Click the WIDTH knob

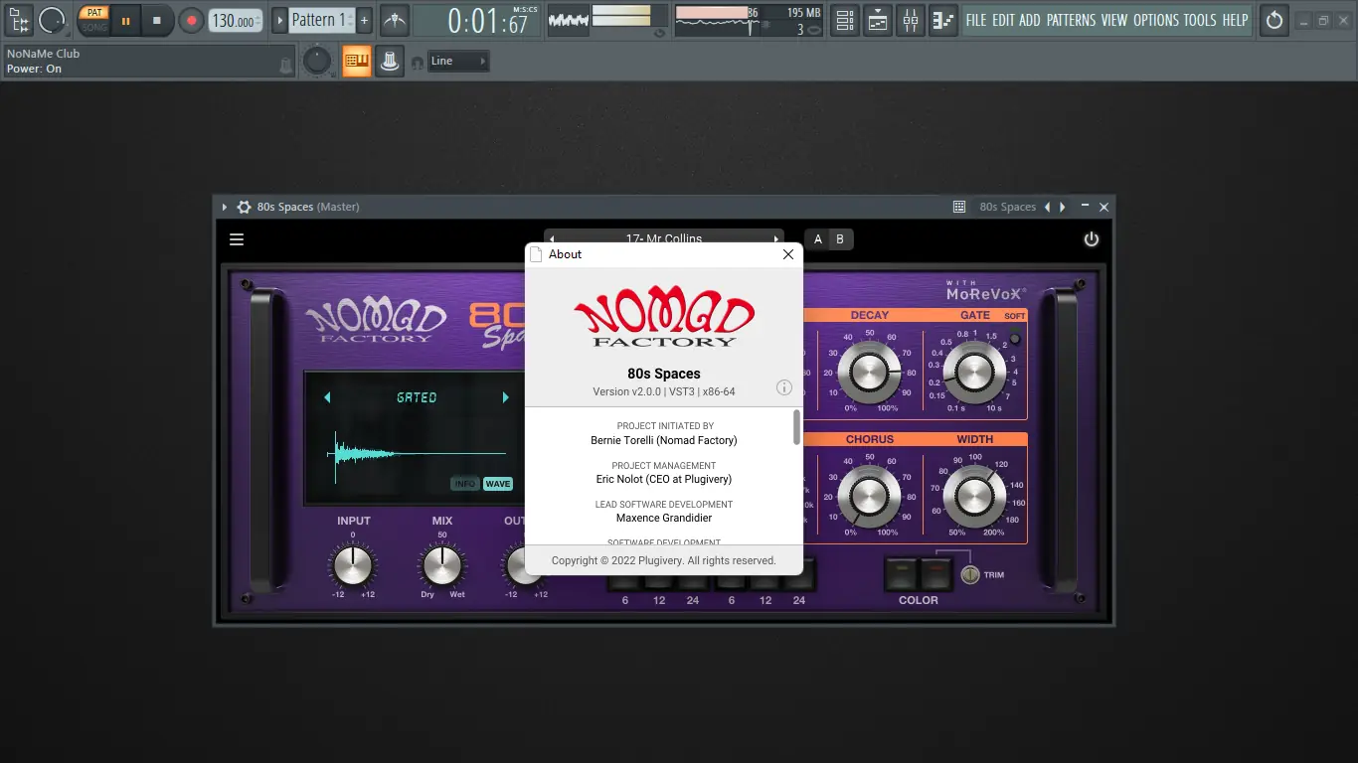(x=974, y=497)
